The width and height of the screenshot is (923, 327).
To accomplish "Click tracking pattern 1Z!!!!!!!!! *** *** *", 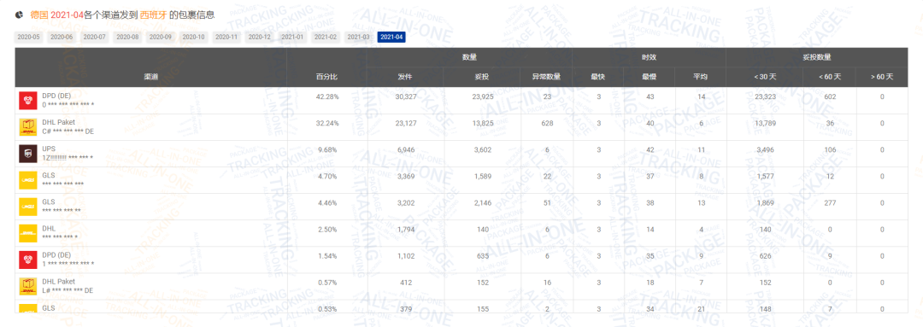I will click(x=68, y=158).
